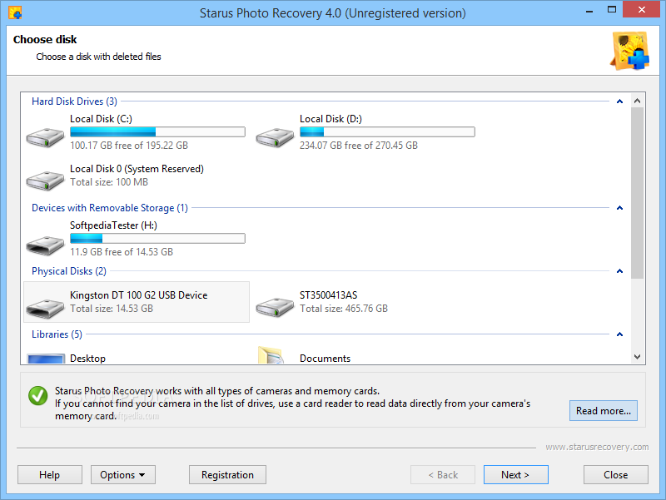The width and height of the screenshot is (666, 500).
Task: Close the window using the red X
Action: (641, 9)
